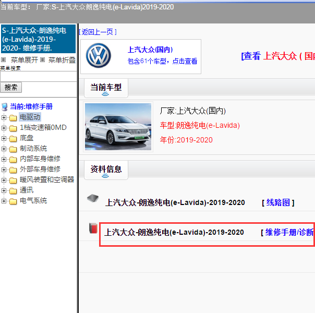This screenshot has height=313, width=315.
Task: Select the 底盘 tree item
Action: (x=27, y=138)
